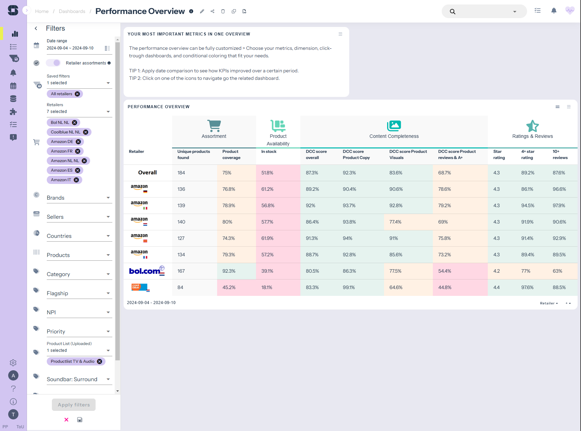
Task: Click the share dashboard icon
Action: click(212, 11)
